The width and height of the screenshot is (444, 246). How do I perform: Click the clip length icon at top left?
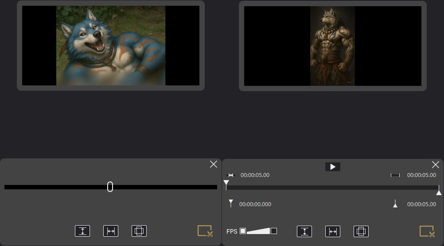click(x=231, y=175)
